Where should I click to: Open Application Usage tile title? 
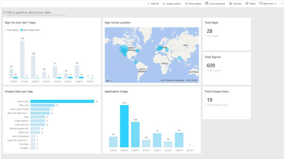[116, 91]
